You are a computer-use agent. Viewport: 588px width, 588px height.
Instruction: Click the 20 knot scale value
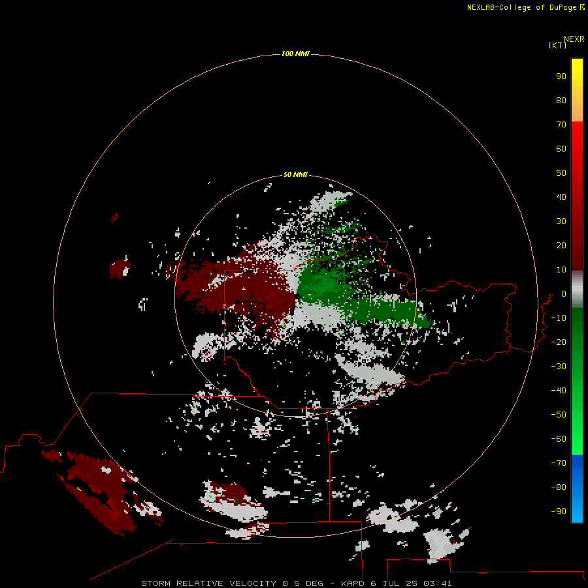(561, 246)
